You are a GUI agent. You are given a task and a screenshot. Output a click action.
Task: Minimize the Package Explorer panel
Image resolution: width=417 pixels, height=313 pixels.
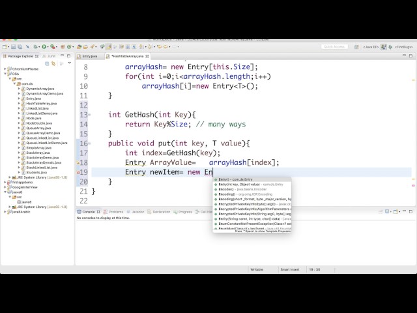(63, 55)
